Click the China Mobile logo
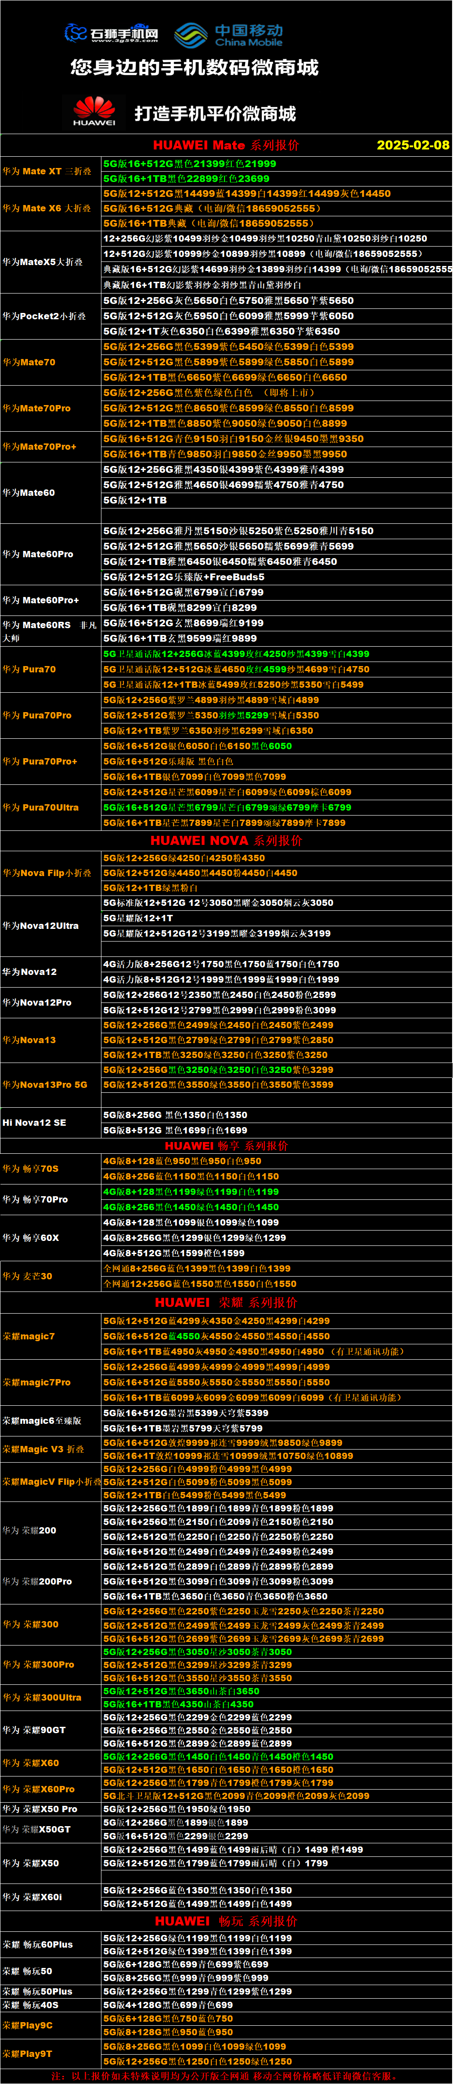453x2084 pixels. coord(229,35)
